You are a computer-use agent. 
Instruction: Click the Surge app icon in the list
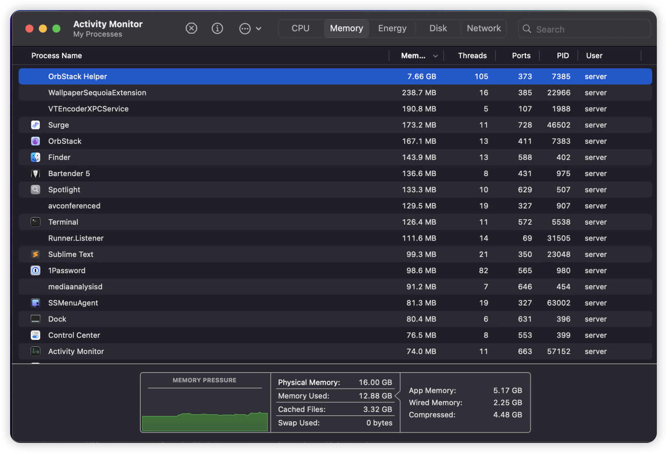pyautogui.click(x=36, y=125)
